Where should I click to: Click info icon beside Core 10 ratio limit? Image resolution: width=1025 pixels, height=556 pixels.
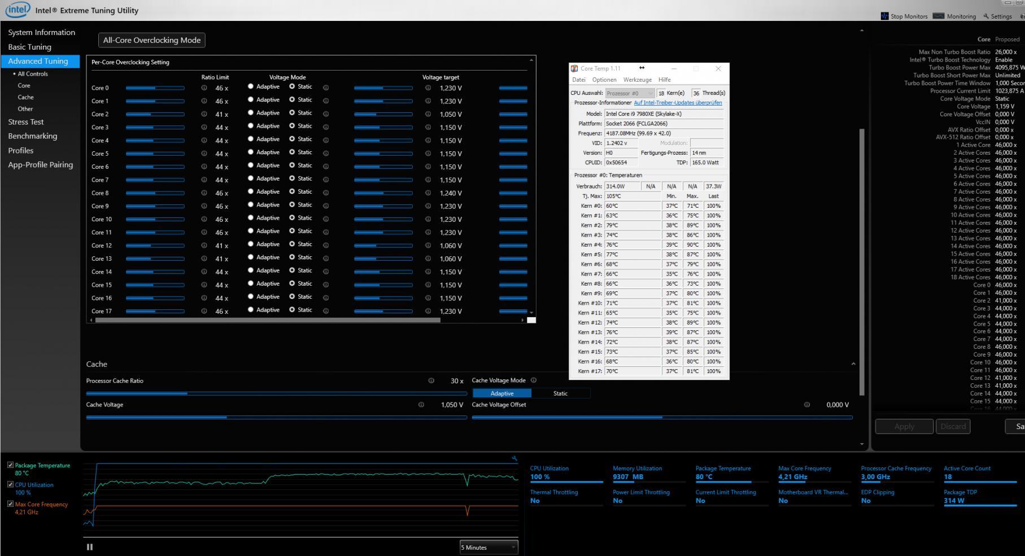pos(204,219)
